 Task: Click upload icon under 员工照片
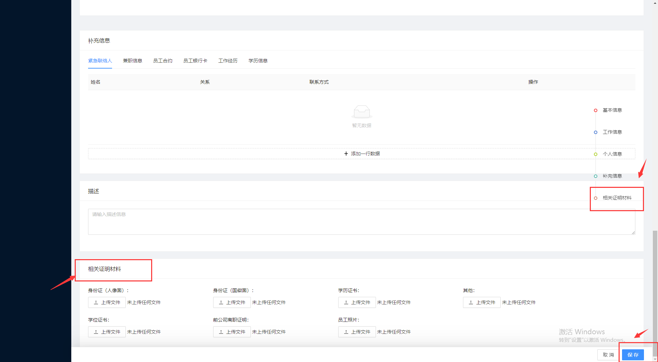point(346,332)
